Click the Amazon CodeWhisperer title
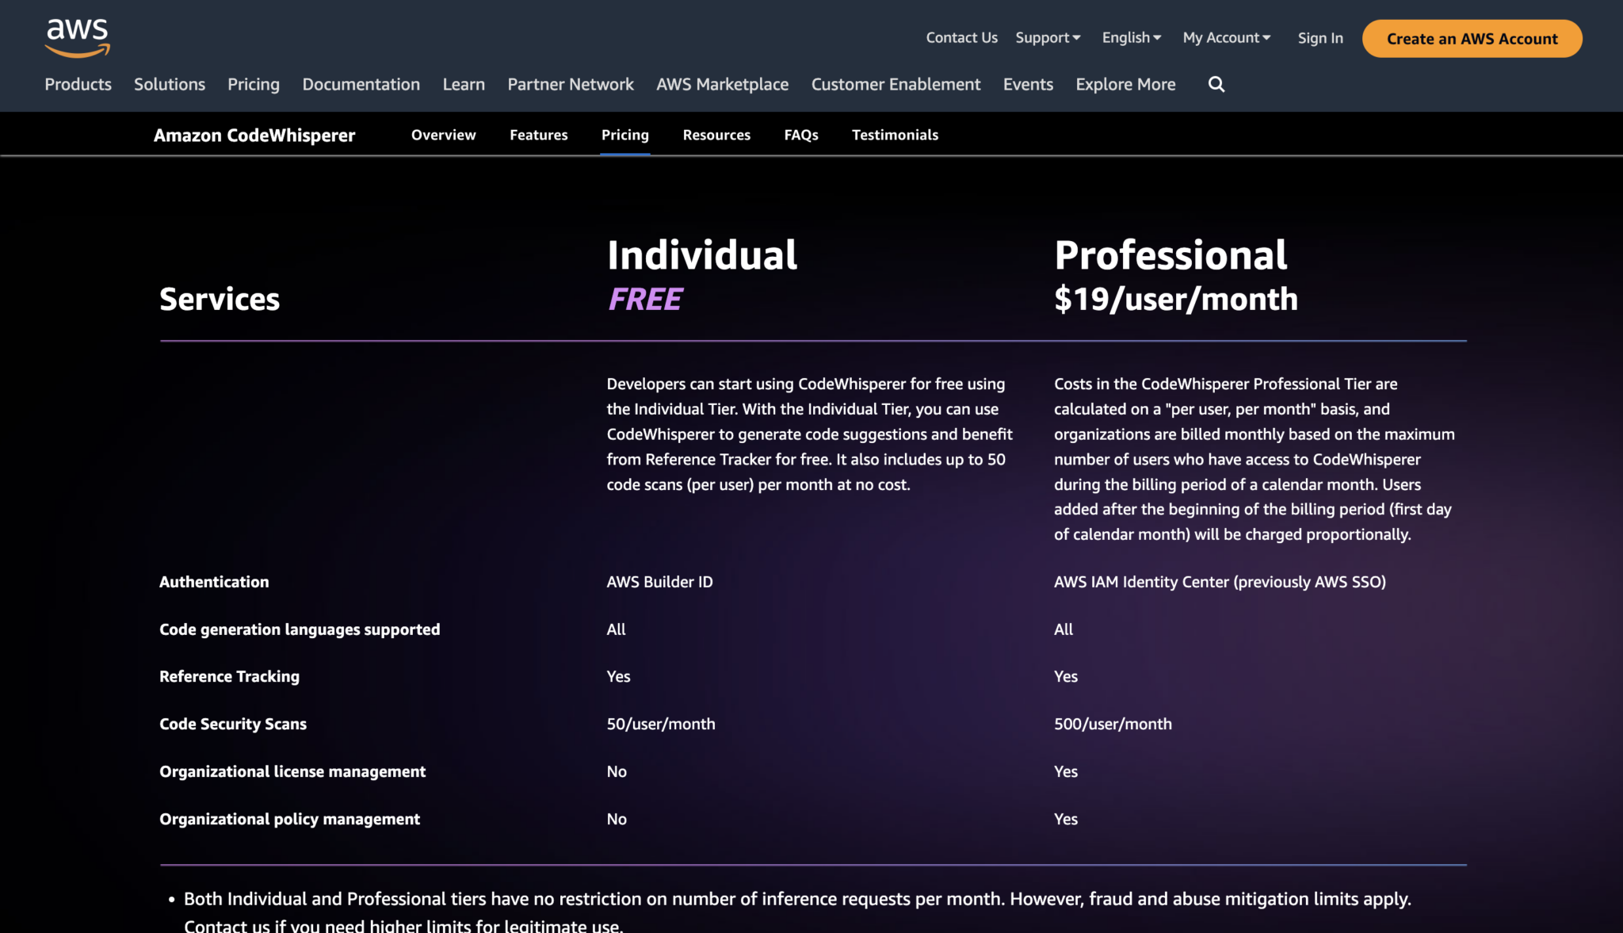The width and height of the screenshot is (1623, 933). (x=254, y=135)
